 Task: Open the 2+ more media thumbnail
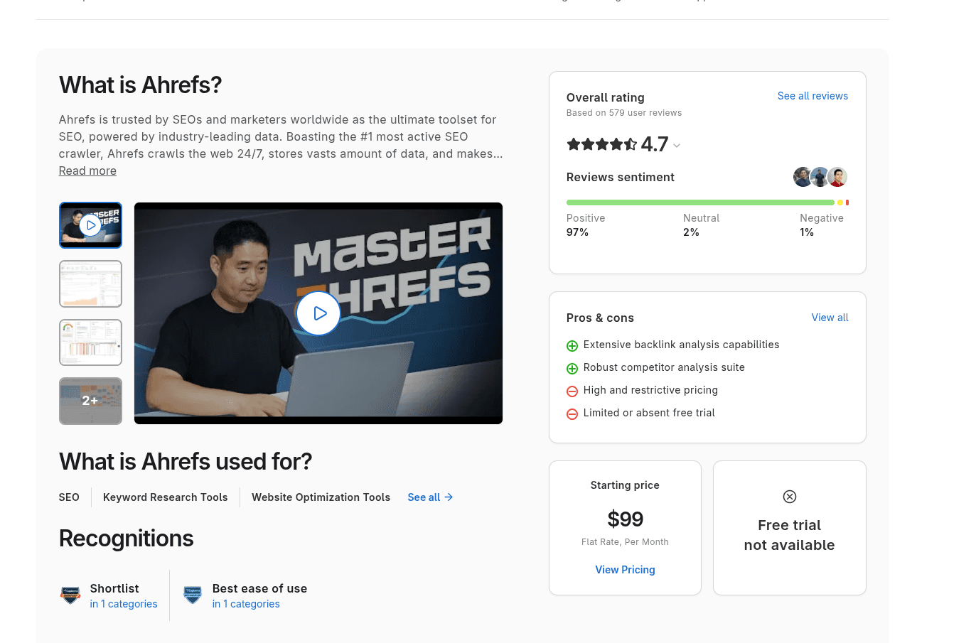point(90,401)
